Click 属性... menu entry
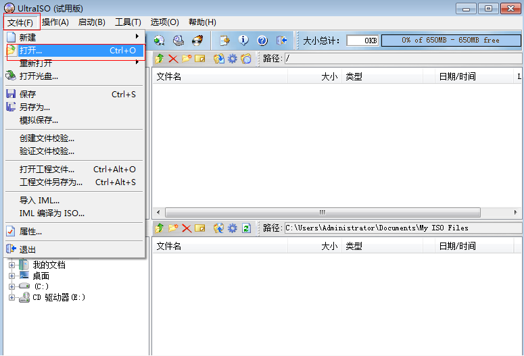Screen dimensions: 524x356 click(30, 232)
